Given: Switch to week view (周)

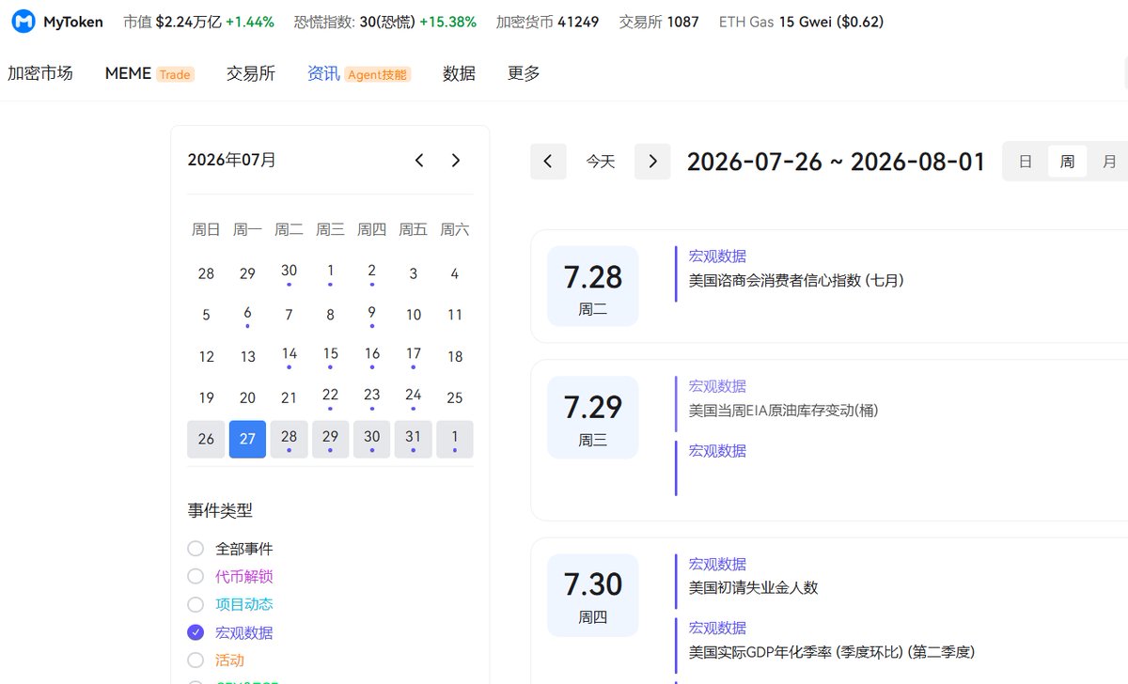Looking at the screenshot, I should (1068, 162).
